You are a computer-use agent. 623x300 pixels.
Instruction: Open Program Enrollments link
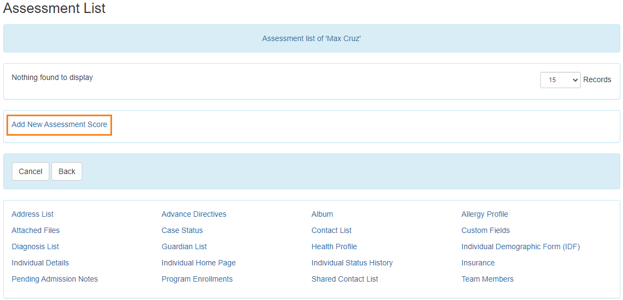[x=197, y=279]
